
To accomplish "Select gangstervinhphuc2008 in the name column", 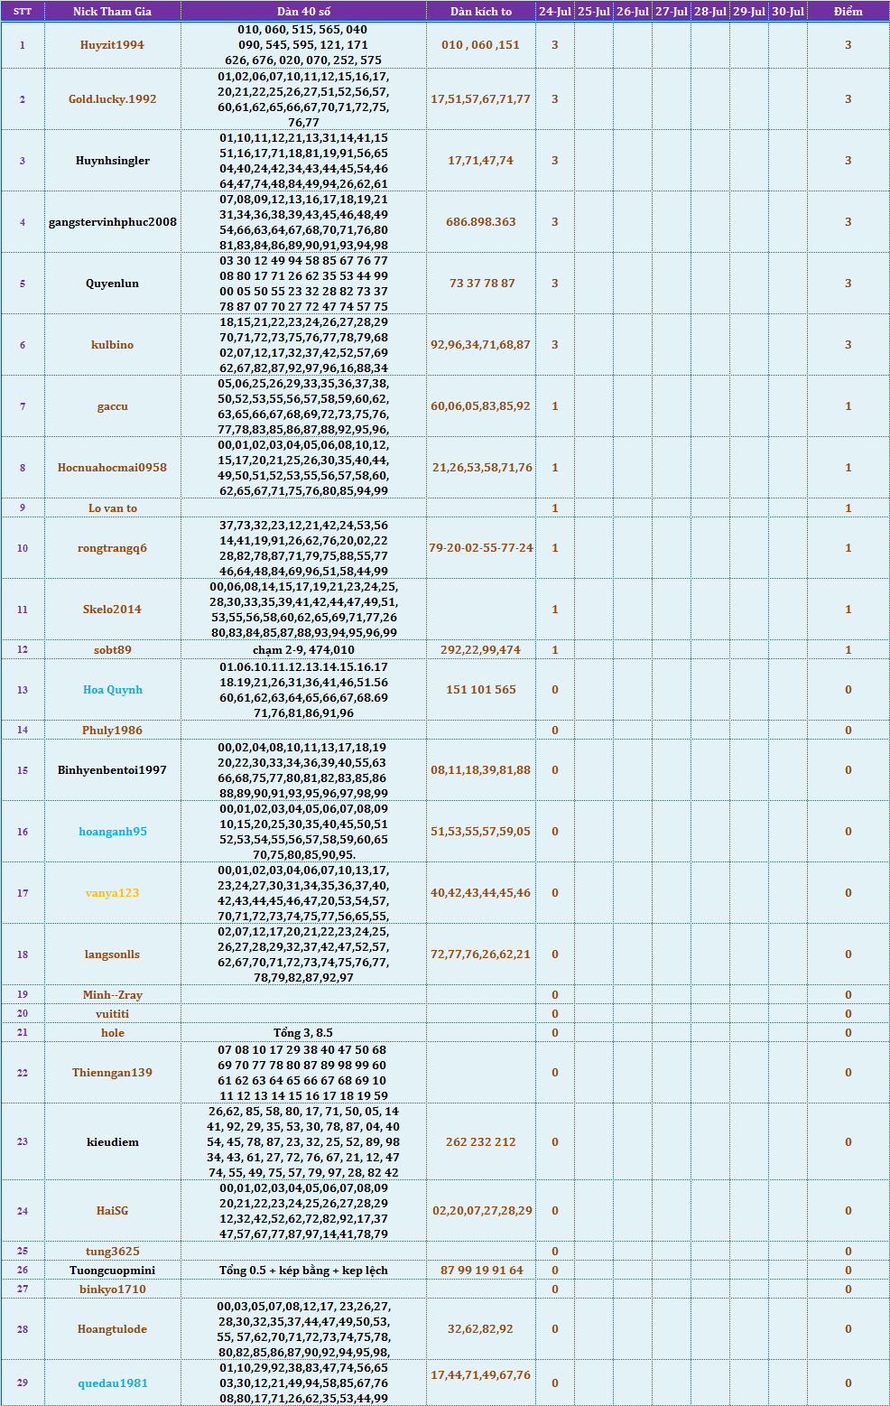I will pos(112,222).
